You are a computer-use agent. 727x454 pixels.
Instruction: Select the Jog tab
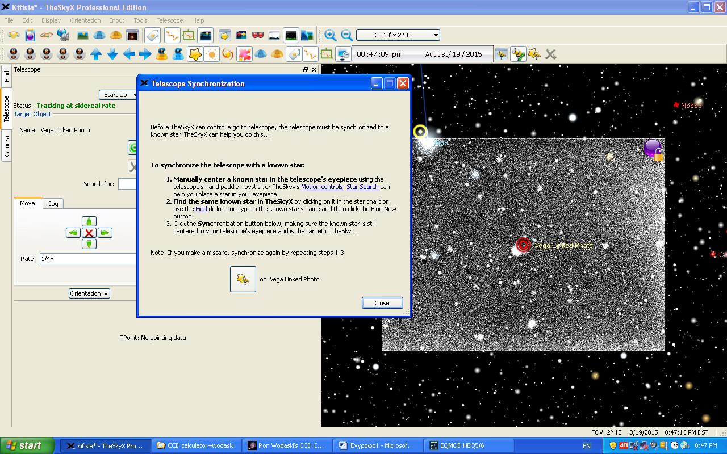click(x=53, y=204)
